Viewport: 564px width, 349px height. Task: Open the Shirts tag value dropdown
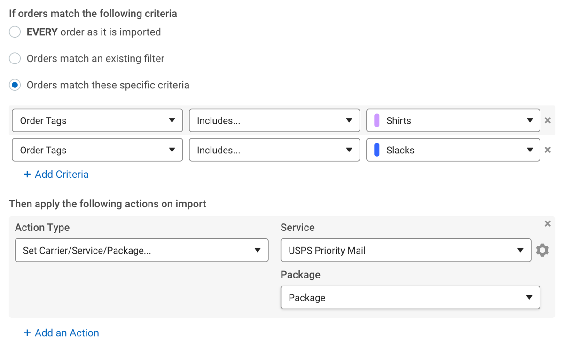tap(453, 120)
